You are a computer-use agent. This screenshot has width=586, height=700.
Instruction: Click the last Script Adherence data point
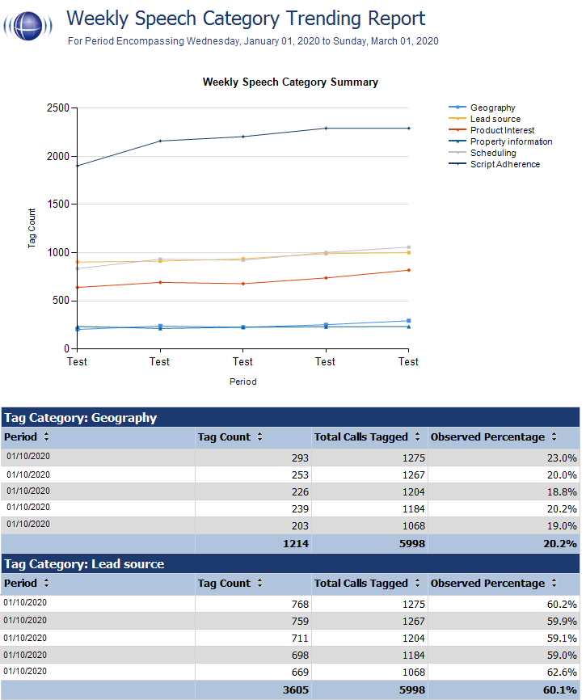click(409, 129)
